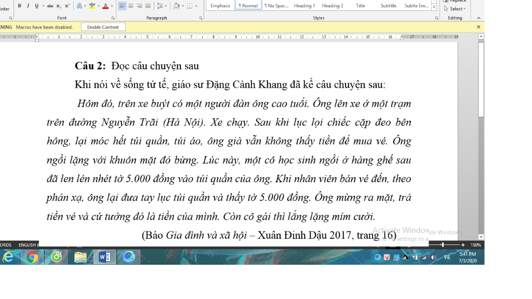The image size is (532, 299).
Task: Apply the Title style
Action: (361, 6)
